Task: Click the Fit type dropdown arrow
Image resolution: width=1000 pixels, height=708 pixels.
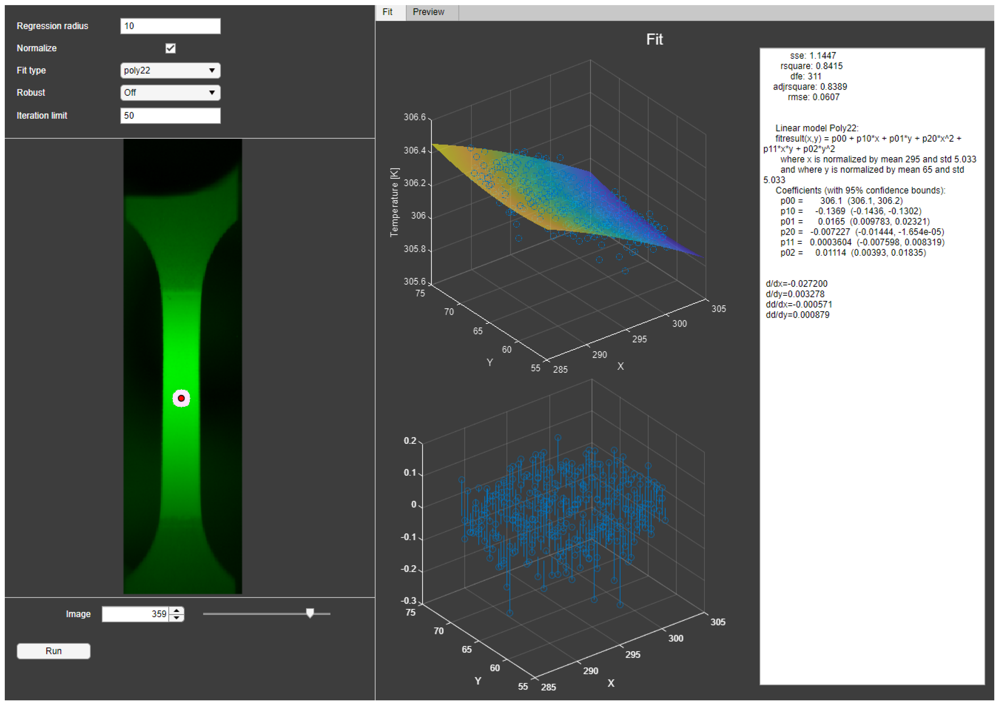Action: click(x=212, y=71)
